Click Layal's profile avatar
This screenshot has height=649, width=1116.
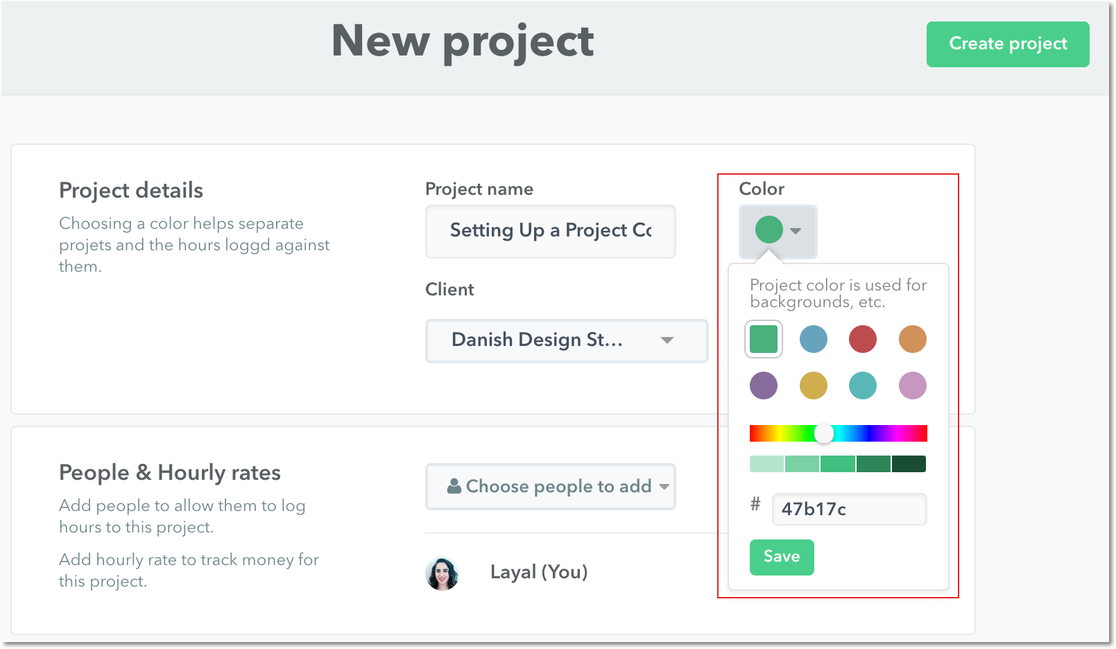click(443, 573)
